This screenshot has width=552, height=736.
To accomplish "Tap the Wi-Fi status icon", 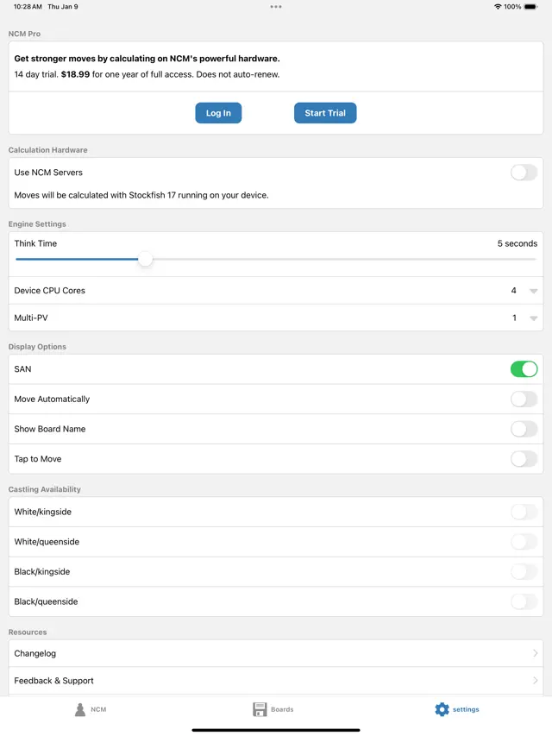I will click(x=498, y=6).
